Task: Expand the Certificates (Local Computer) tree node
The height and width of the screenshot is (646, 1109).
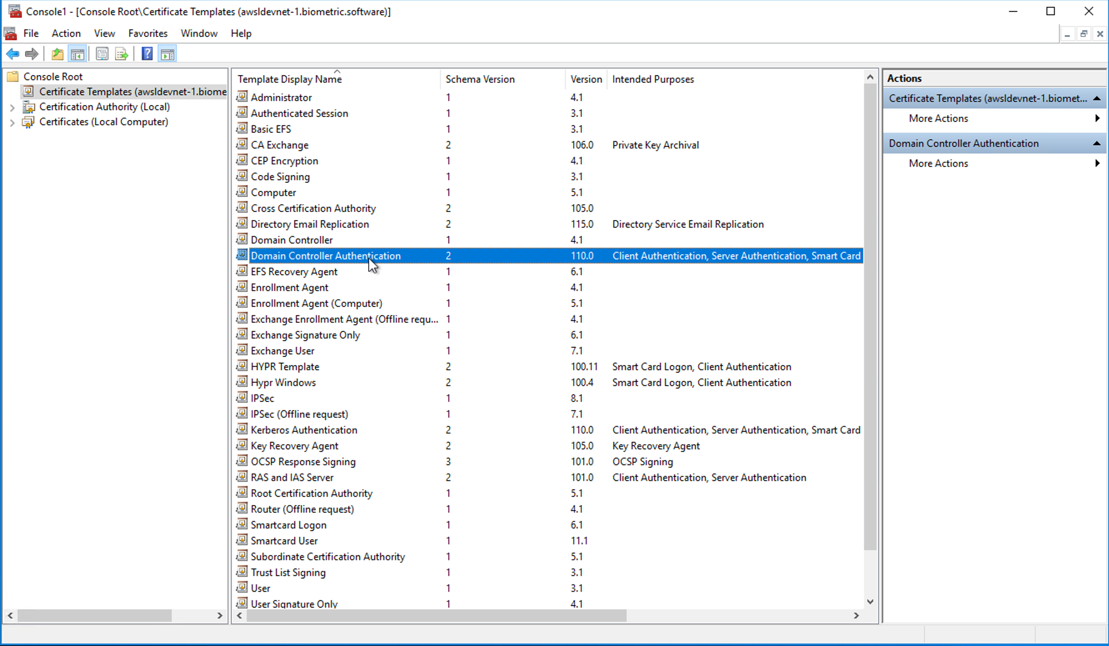Action: coord(12,123)
